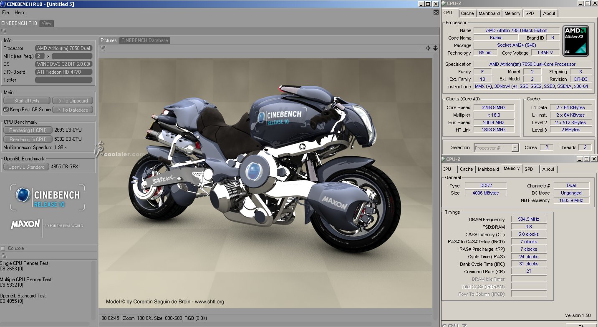Toggle the Keep Best CB Score checkbox
The width and height of the screenshot is (598, 327).
coord(6,110)
